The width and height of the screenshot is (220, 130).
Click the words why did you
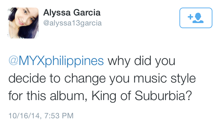click(141, 61)
